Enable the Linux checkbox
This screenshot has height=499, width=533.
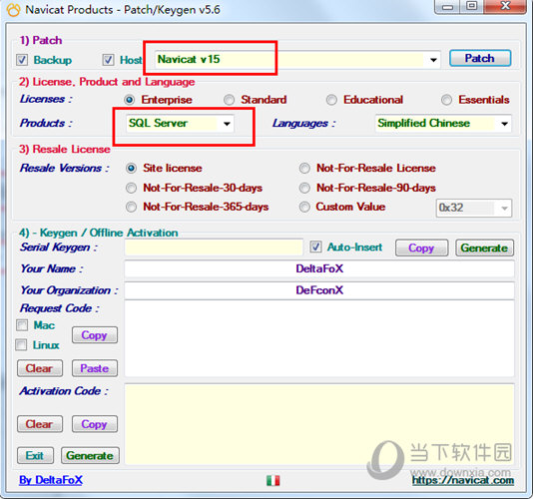pos(21,344)
